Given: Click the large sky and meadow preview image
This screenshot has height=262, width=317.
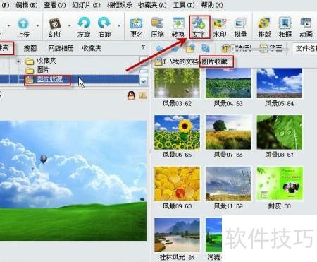Looking at the screenshot, I should click(x=73, y=181).
